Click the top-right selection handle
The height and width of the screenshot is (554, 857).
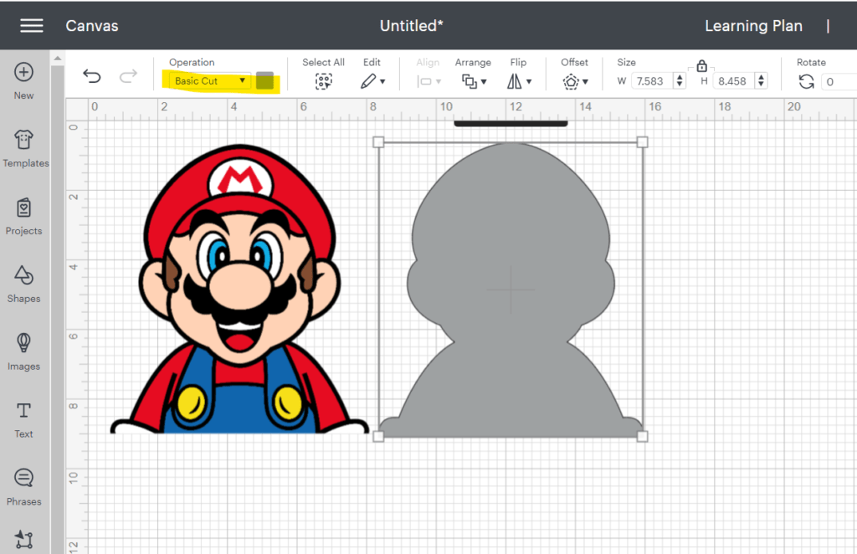click(642, 142)
